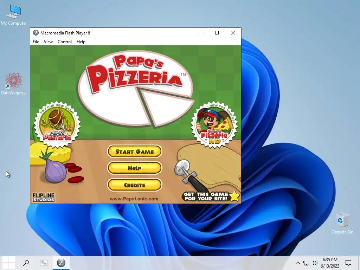The width and height of the screenshot is (360, 270).
Task: Open the notification center icon
Action: tap(348, 263)
